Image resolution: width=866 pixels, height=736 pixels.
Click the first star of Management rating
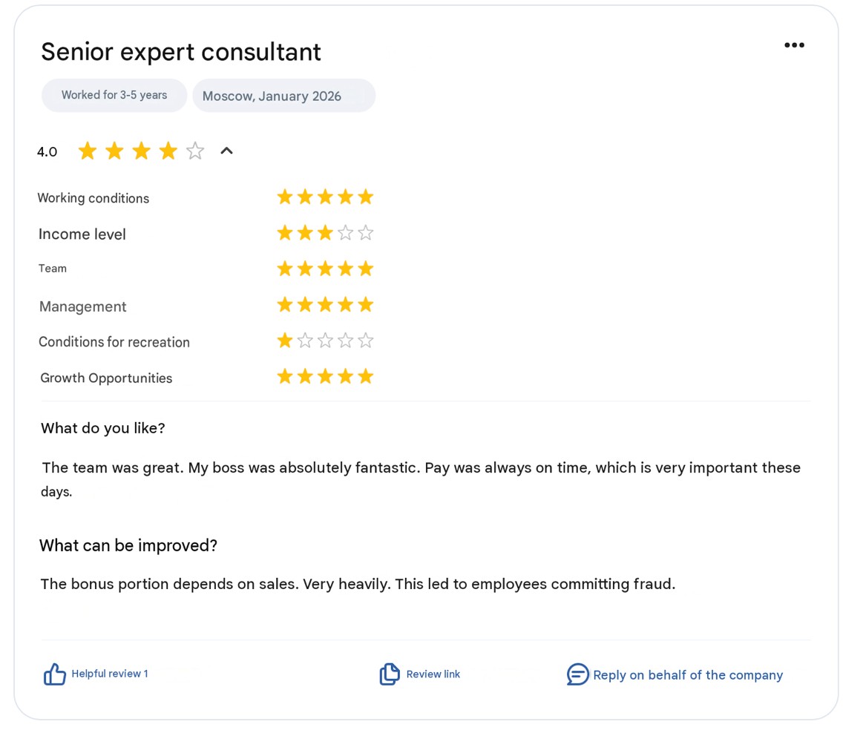(x=285, y=305)
